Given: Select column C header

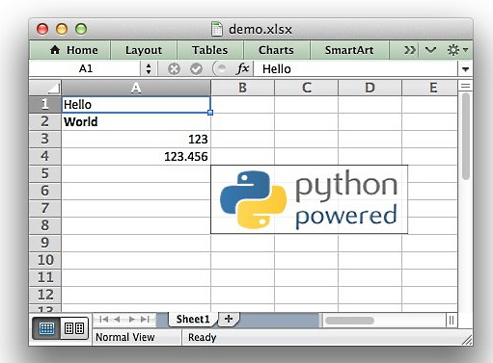Looking at the screenshot, I should pyautogui.click(x=306, y=88).
